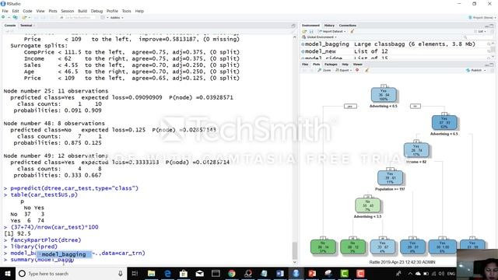Click the Create Project icon
Screen dimensions: 498x280
click(x=16, y=17)
